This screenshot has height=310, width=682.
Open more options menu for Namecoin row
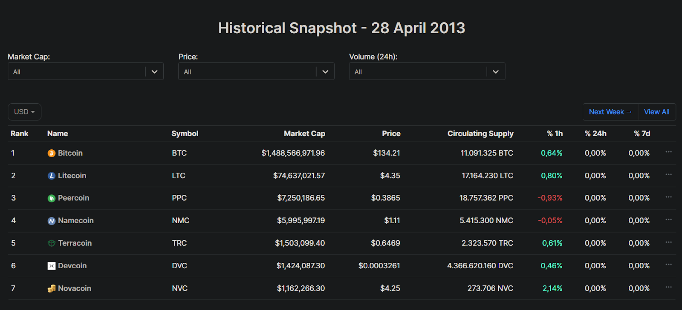pos(668,219)
